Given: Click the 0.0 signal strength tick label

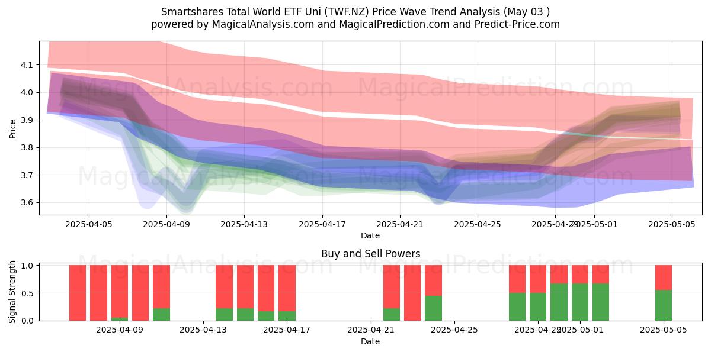Looking at the screenshot, I should click(x=28, y=321).
